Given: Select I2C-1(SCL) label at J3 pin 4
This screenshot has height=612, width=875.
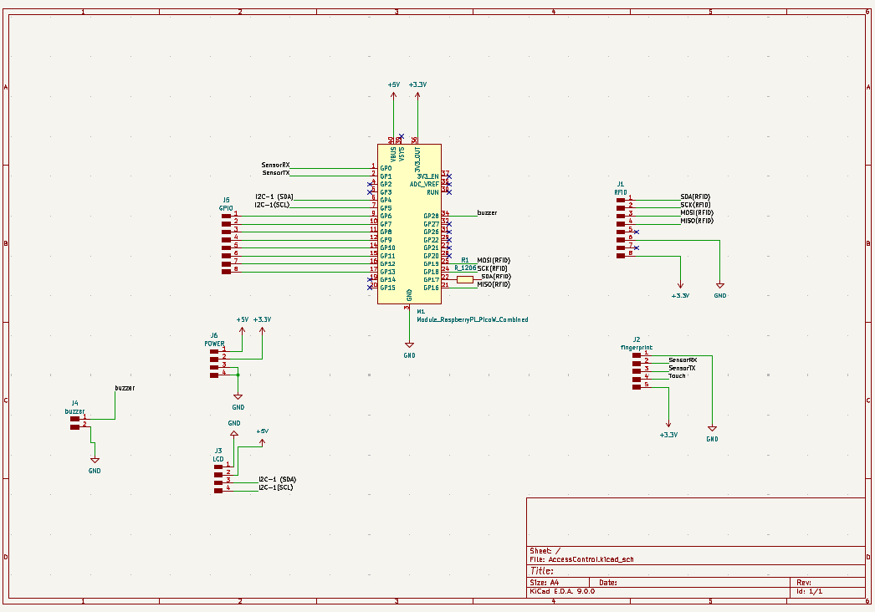Looking at the screenshot, I should [x=276, y=487].
